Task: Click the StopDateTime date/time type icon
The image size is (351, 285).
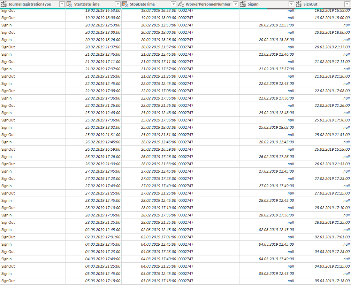Action: click(x=125, y=4)
